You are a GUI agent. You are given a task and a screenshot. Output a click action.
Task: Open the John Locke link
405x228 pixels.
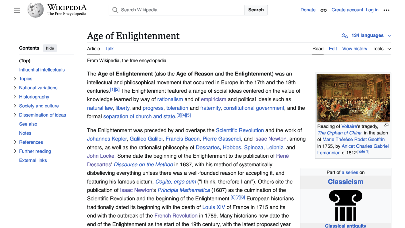[x=101, y=156]
